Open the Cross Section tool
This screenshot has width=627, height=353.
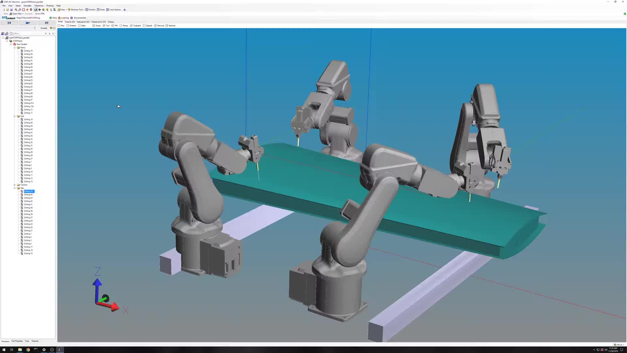coord(113,9)
